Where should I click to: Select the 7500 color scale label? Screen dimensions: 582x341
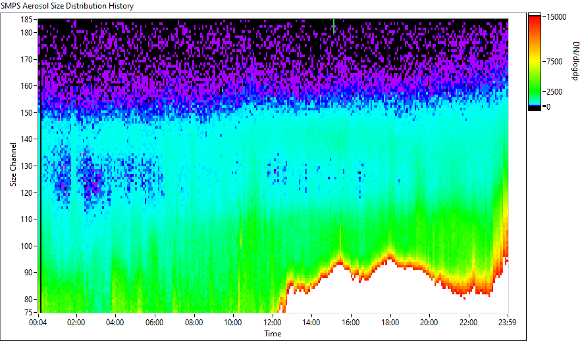554,62
